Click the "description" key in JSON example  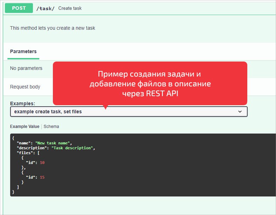tap(33, 148)
